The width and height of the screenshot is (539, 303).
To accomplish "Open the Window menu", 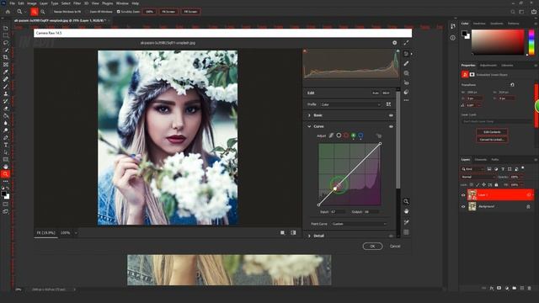I will (x=122, y=3).
